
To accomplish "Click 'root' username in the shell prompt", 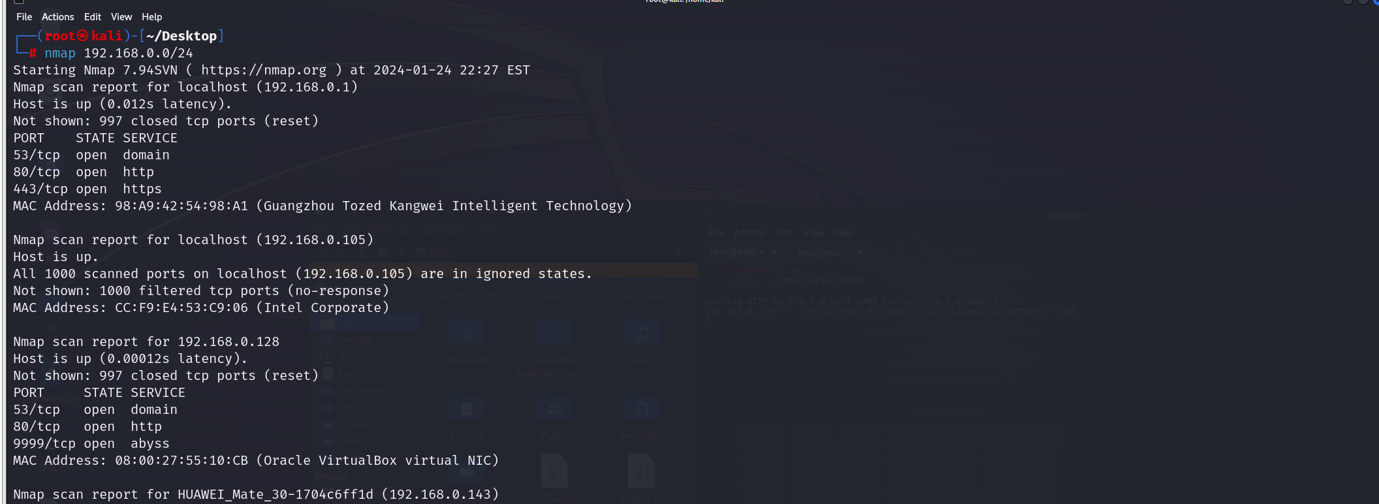I will pos(60,36).
